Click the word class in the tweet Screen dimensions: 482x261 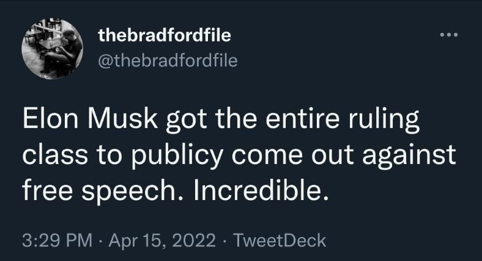click(55, 154)
